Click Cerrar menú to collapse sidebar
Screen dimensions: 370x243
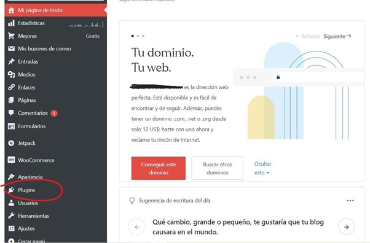56,240
